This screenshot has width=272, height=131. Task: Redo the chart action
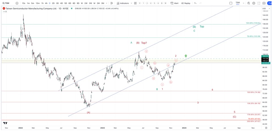coord(201,3)
